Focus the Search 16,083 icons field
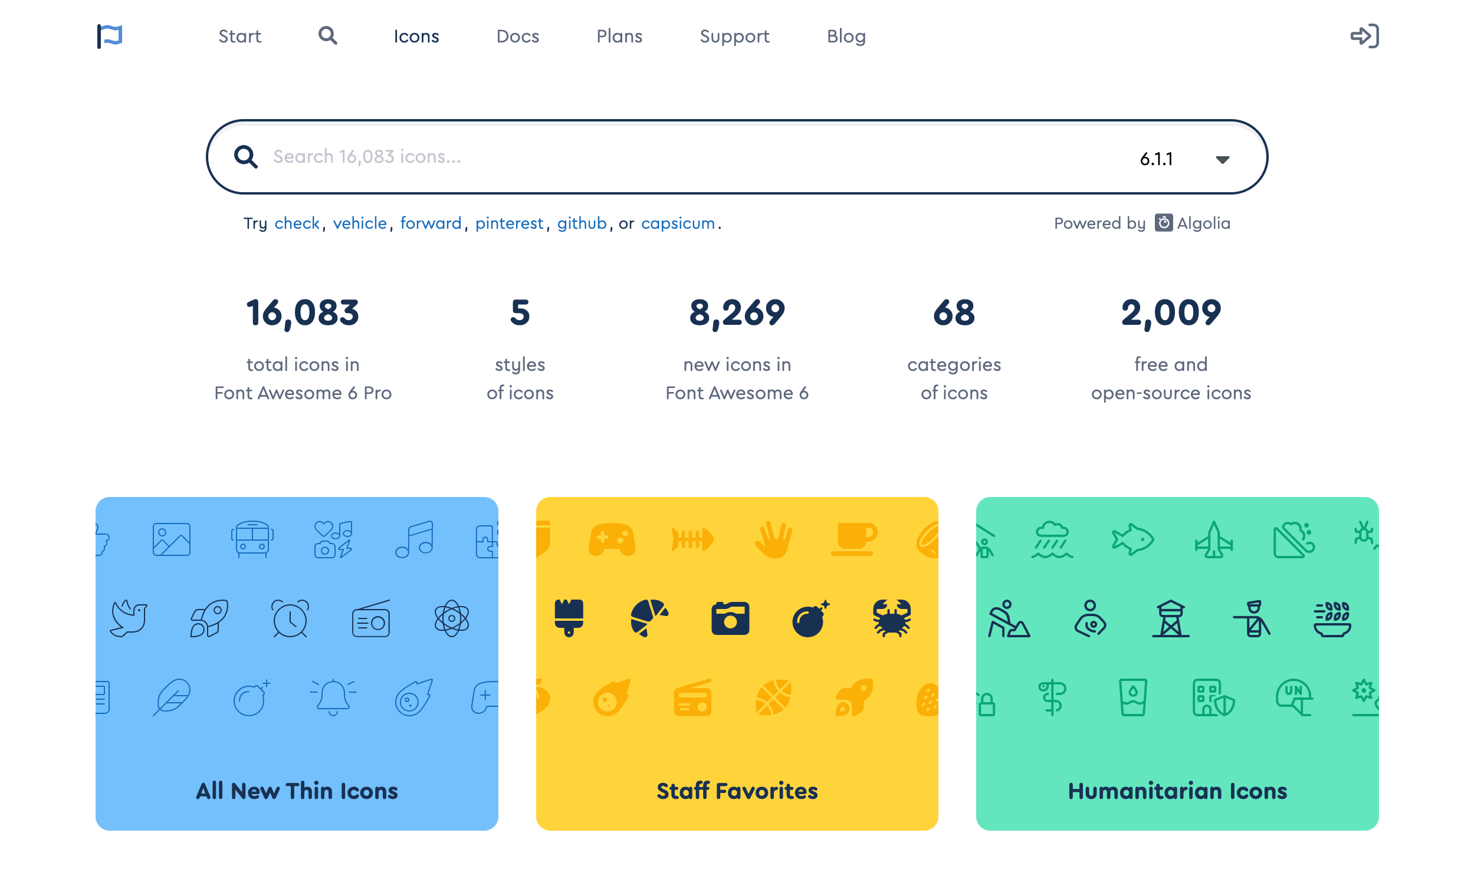This screenshot has width=1484, height=869. (649, 157)
